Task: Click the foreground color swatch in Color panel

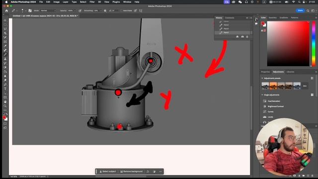Action: (x=263, y=23)
